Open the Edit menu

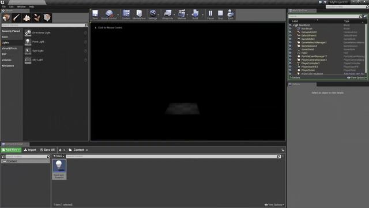(x=12, y=7)
